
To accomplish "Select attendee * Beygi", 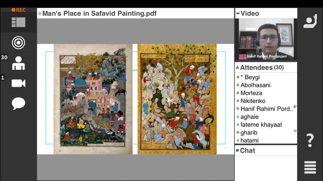I will (x=266, y=77).
